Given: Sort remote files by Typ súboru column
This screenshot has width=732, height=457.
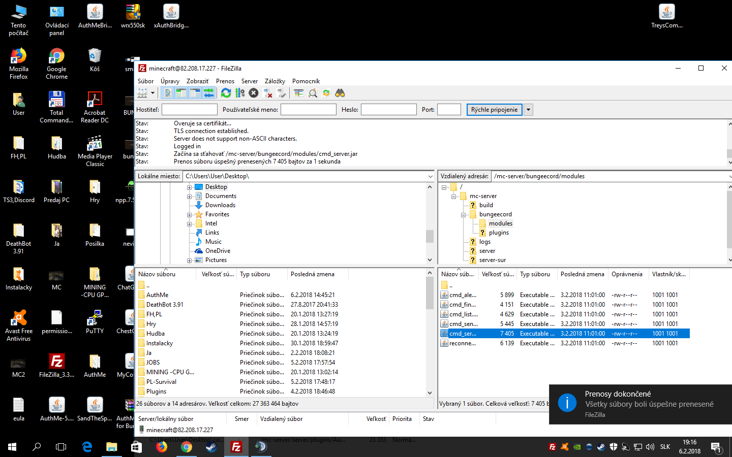Looking at the screenshot, I should (x=537, y=274).
